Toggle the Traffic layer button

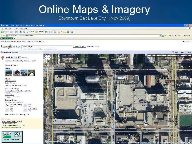pyautogui.click(x=151, y=55)
